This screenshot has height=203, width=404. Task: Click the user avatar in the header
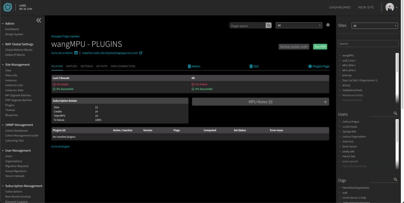click(x=389, y=7)
